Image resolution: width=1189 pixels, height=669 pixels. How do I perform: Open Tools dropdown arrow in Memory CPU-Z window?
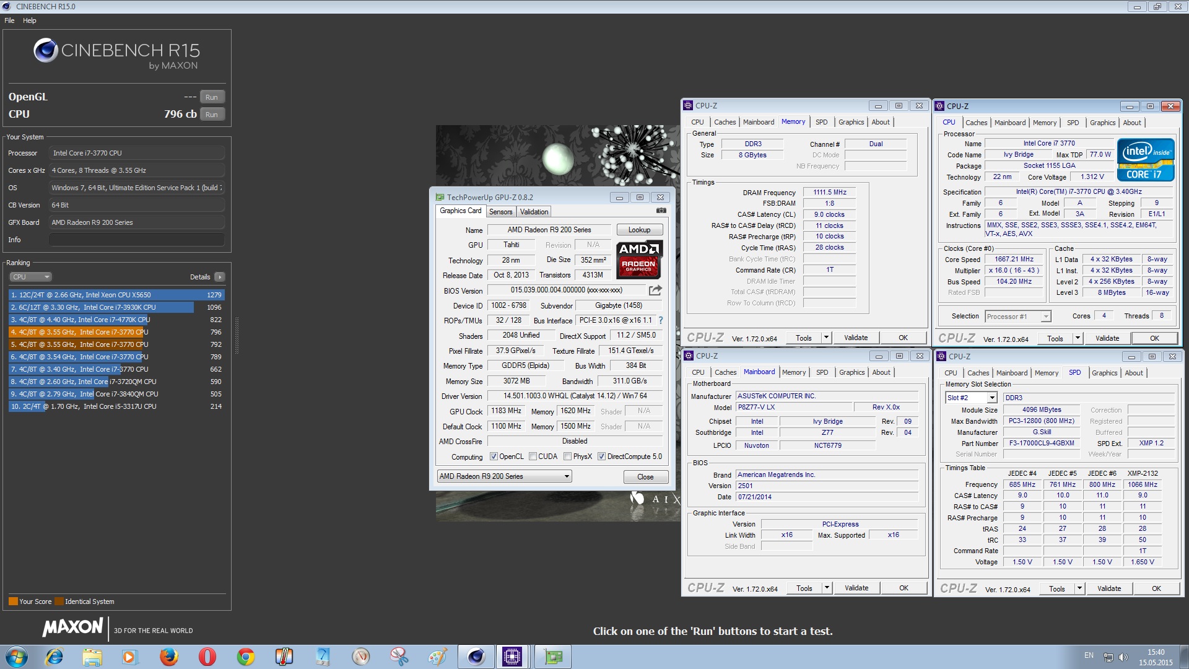point(825,338)
